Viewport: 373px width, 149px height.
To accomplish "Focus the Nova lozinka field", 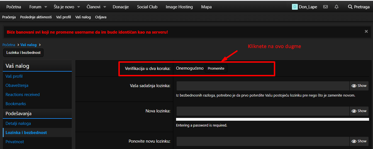I will (x=263, y=111).
